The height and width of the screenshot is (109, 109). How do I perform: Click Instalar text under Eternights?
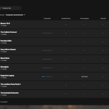(x=5, y=69)
